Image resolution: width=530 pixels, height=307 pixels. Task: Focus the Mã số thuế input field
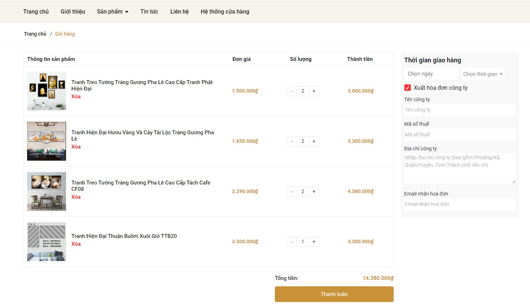click(x=460, y=135)
